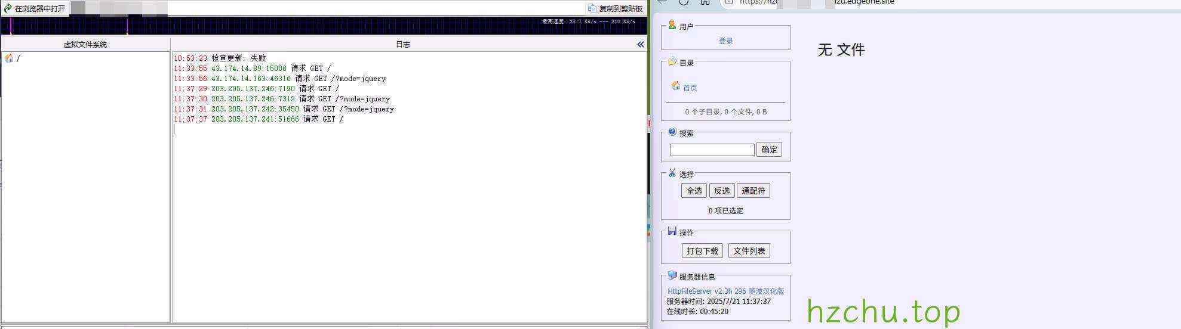Click the 0 项已选定 status text
1181x329 pixels.
pyautogui.click(x=725, y=211)
